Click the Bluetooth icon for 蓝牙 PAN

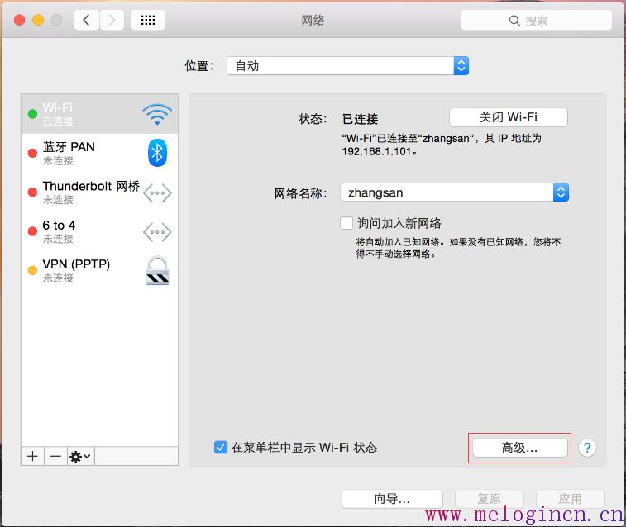[157, 153]
